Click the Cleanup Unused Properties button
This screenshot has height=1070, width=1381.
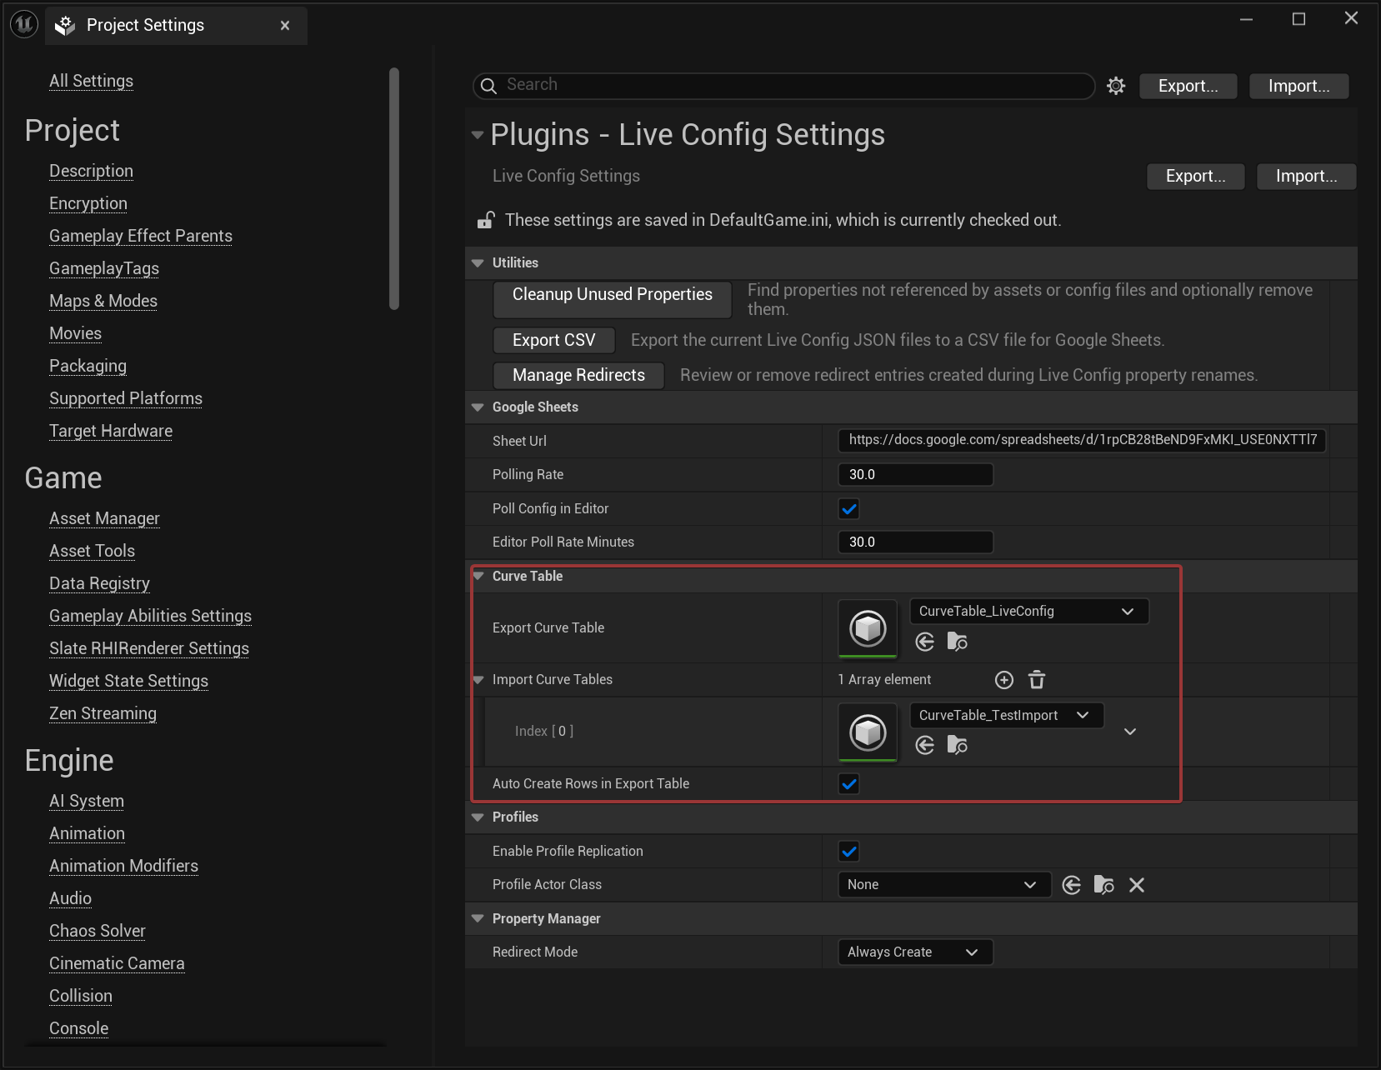[x=612, y=295]
